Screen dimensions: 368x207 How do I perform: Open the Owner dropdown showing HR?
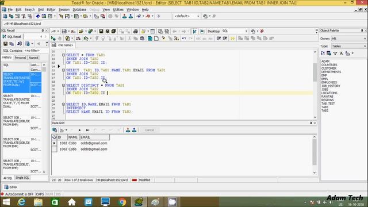click(x=349, y=39)
